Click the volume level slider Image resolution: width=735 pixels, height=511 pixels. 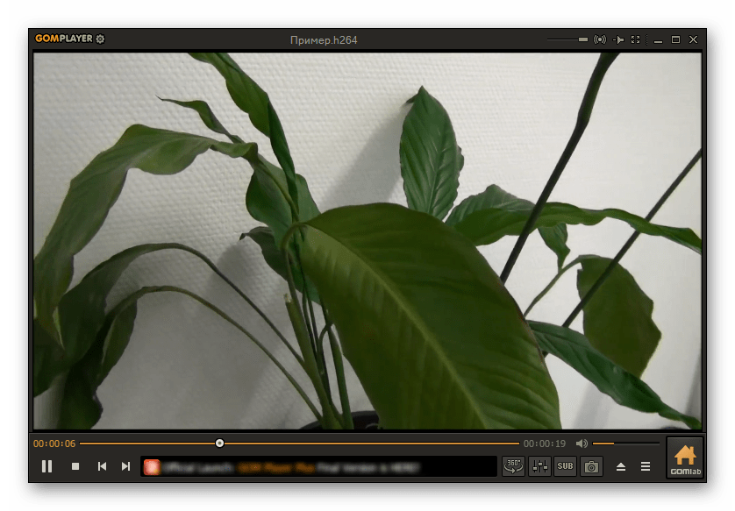click(625, 444)
